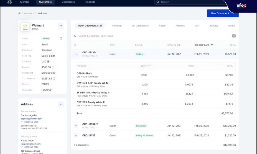Expand order ORD-12132-2 row

pos(76,126)
